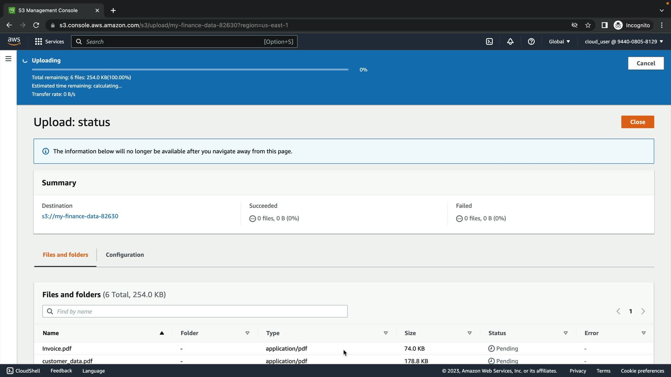Sort by the Type column arrow
Screen dimensions: 671x377
(386, 333)
